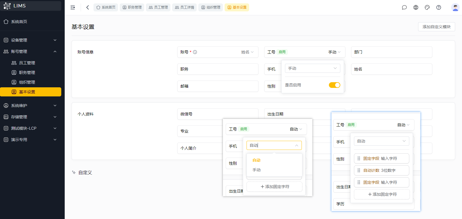Click 添加固定字符 in the right panel
The width and height of the screenshot is (462, 219).
coord(382,194)
